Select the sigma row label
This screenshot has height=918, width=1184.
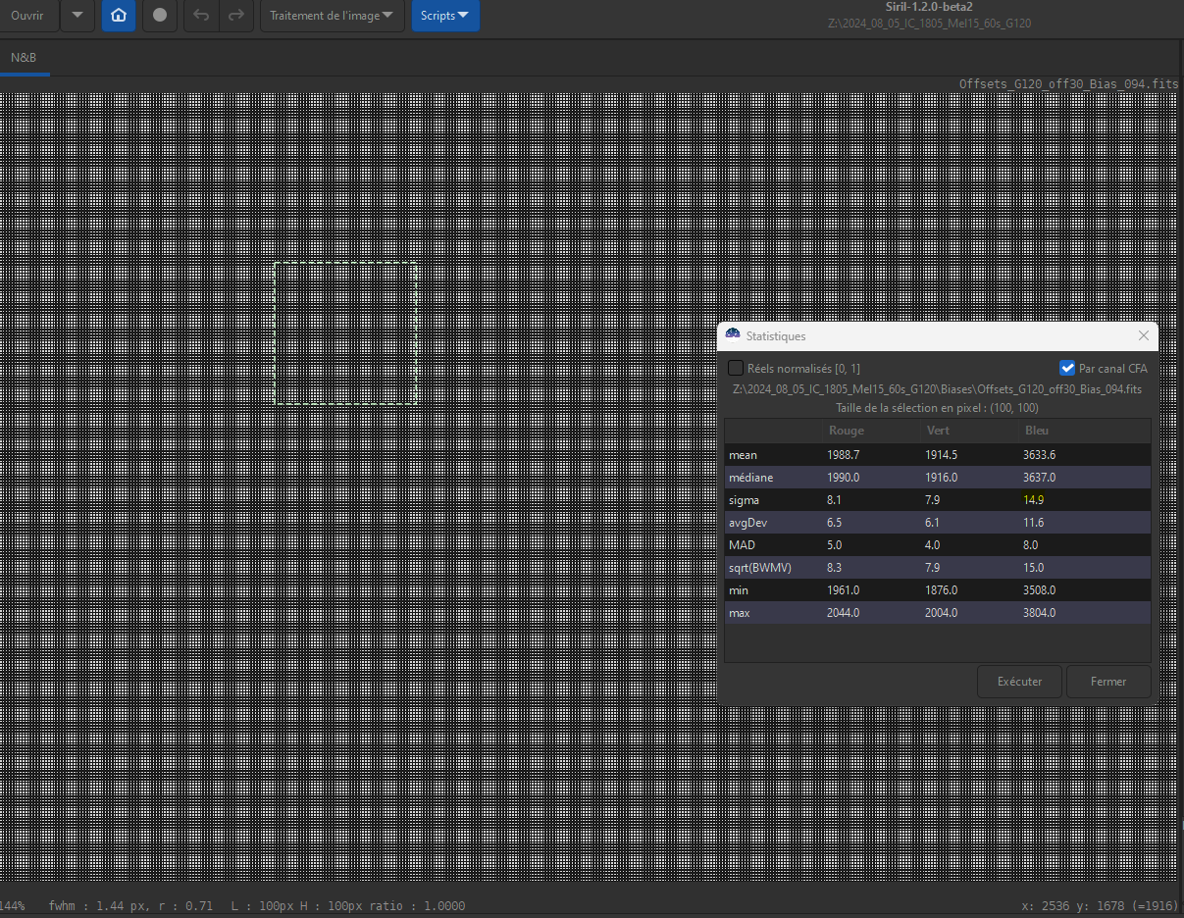(x=744, y=500)
